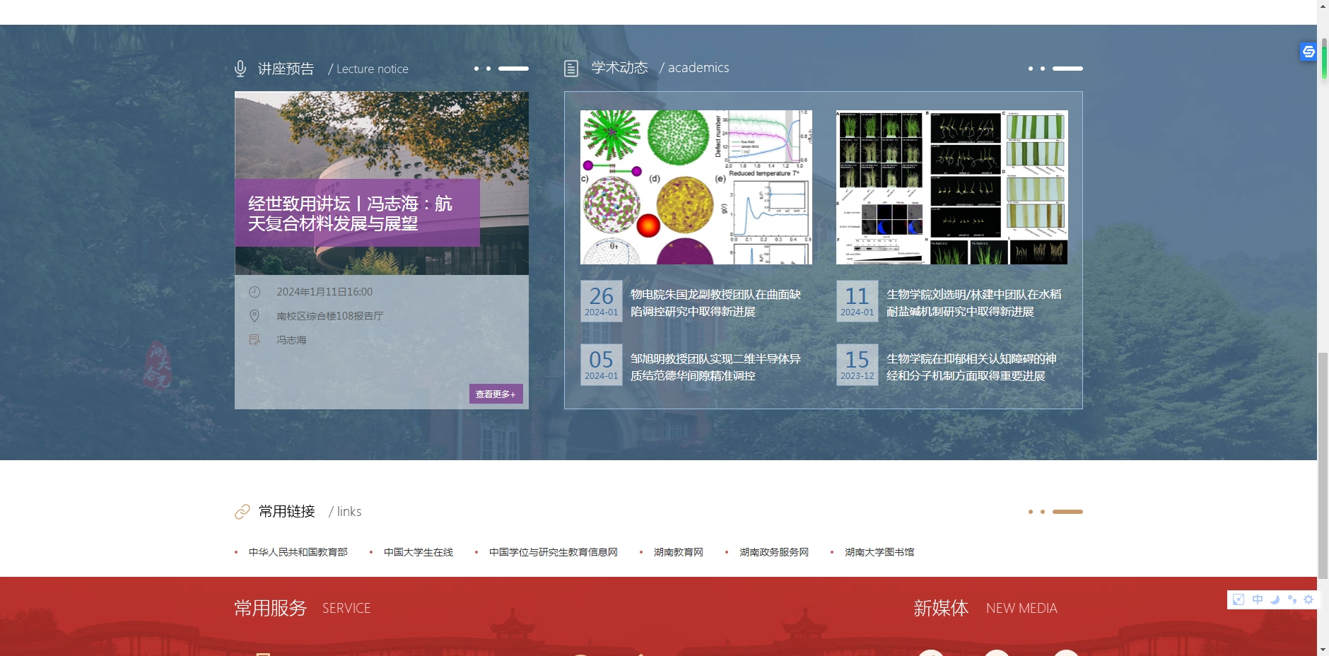Click the chain link icon beside 常用链接
Image resolution: width=1329 pixels, height=656 pixels.
click(x=242, y=512)
